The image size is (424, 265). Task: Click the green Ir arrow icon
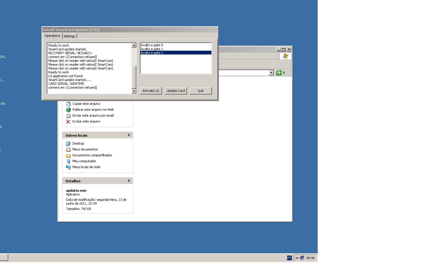click(x=279, y=73)
